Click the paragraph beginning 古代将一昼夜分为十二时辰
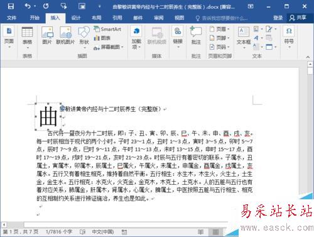The width and height of the screenshot is (314, 237). pyautogui.click(x=144, y=165)
